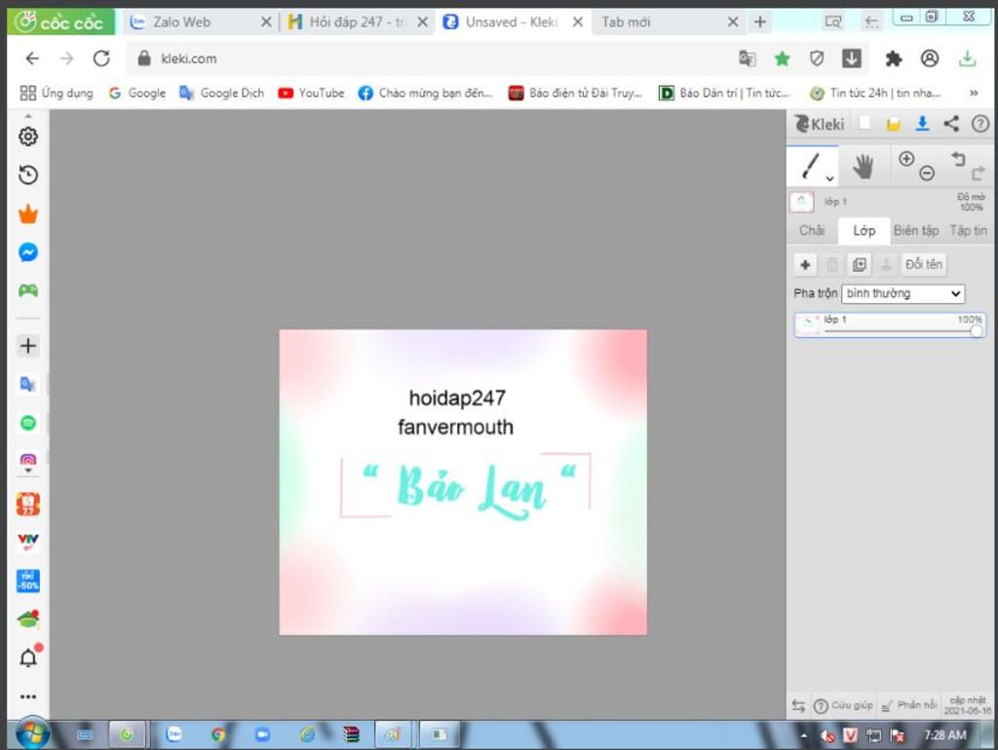This screenshot has width=998, height=750.
Task: Open the Pha trộn blend mode dropdown
Action: [x=902, y=293]
